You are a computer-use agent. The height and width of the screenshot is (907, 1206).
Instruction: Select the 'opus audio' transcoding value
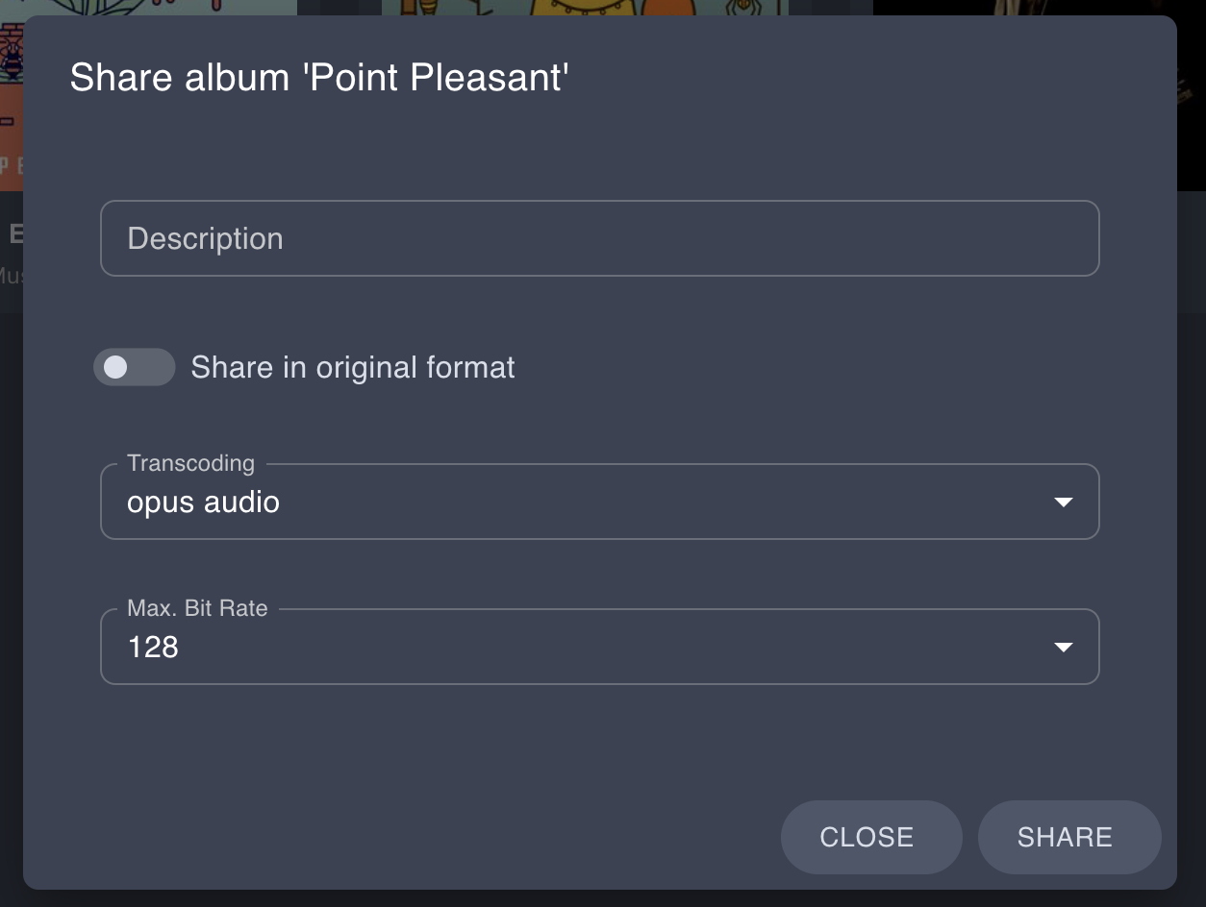click(x=204, y=502)
